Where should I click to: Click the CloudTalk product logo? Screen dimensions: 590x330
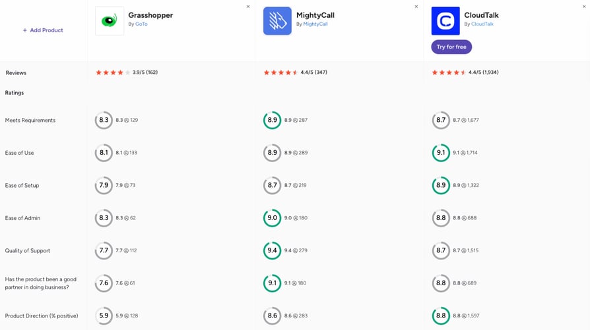pos(445,21)
